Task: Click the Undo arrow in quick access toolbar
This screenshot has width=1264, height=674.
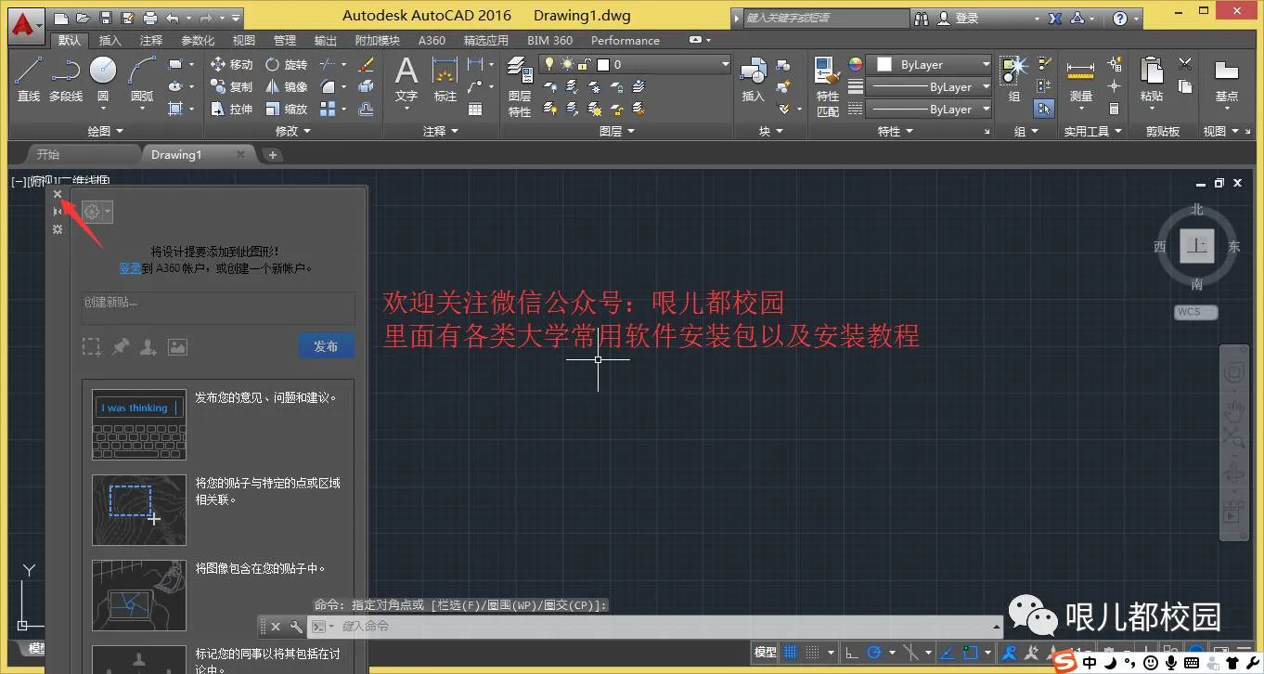Action: tap(173, 18)
